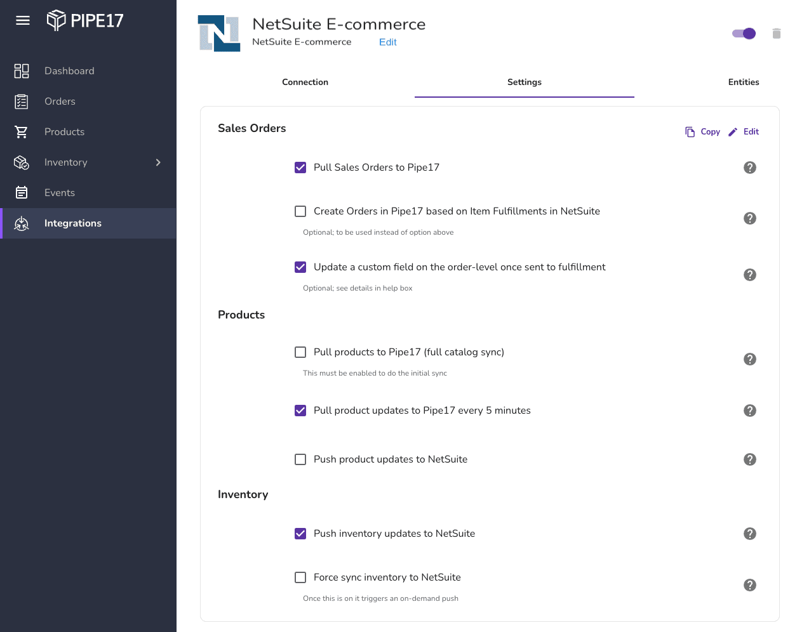Open help for Pull products full sync

tap(750, 359)
